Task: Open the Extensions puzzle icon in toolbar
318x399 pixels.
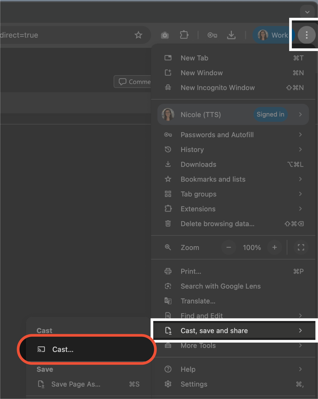Action: 184,35
